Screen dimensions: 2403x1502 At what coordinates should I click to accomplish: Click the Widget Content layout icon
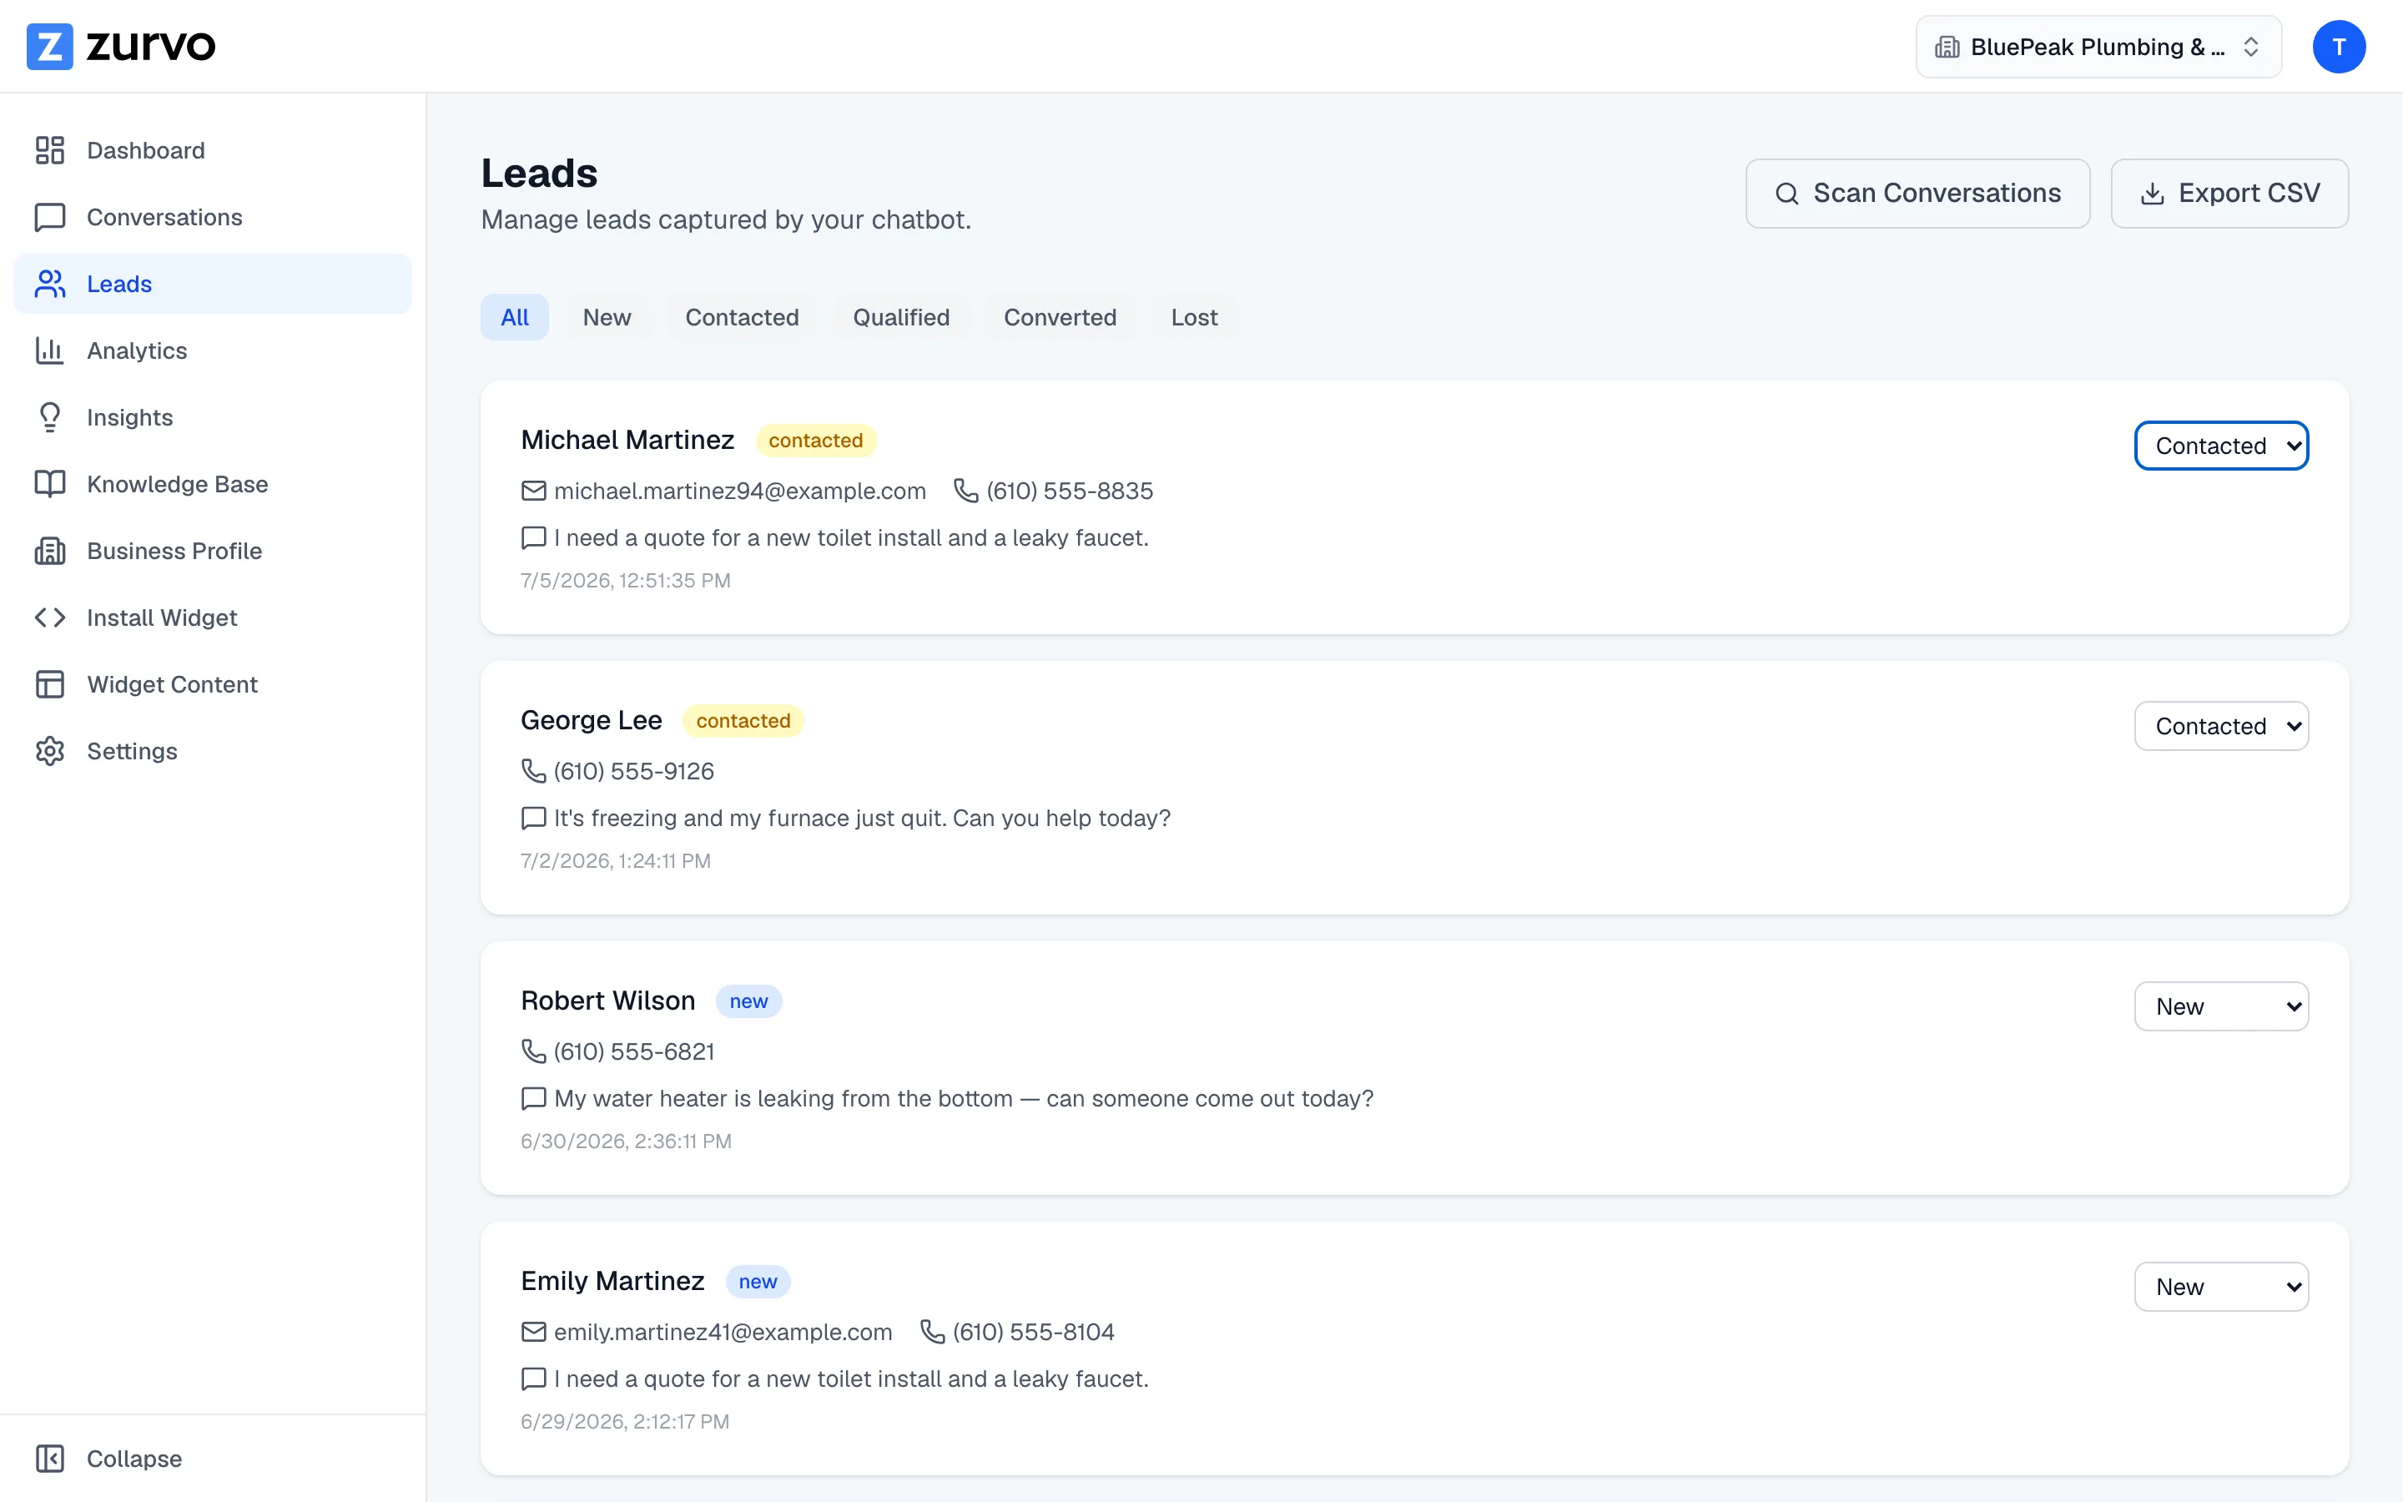pyautogui.click(x=50, y=683)
